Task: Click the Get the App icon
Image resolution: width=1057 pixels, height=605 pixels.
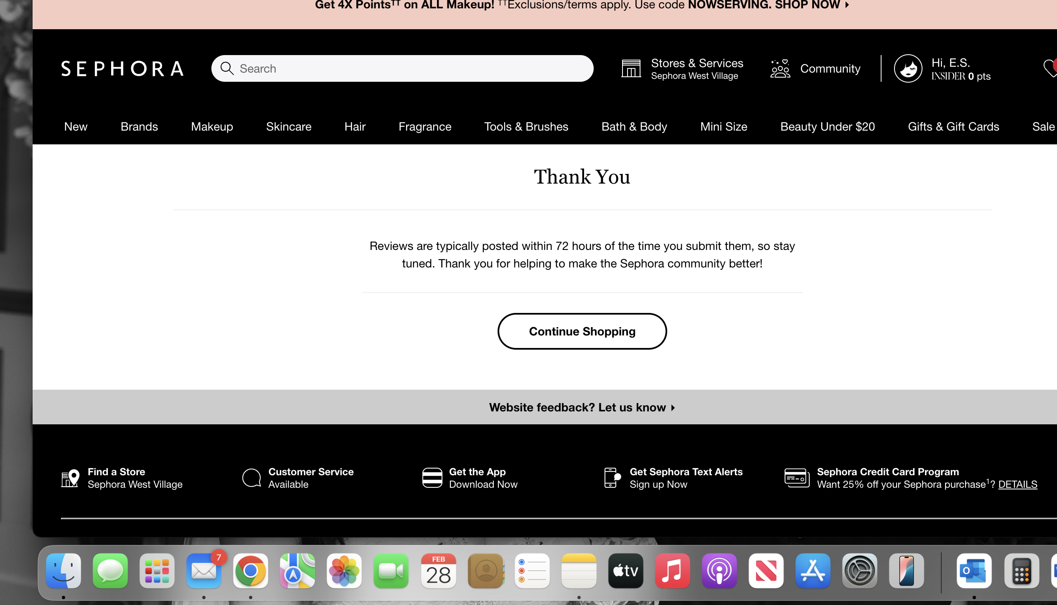Action: [432, 478]
